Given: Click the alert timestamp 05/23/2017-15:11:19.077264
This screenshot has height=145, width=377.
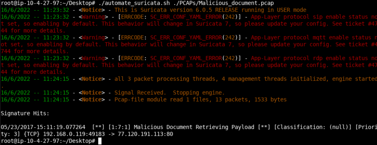Looking at the screenshot, I should click(x=43, y=127).
